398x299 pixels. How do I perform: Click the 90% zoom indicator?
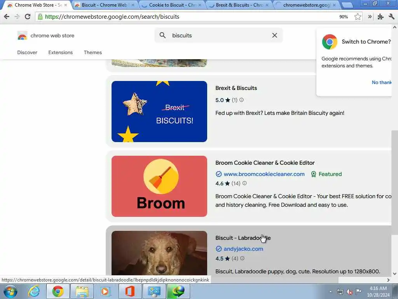pyautogui.click(x=344, y=17)
